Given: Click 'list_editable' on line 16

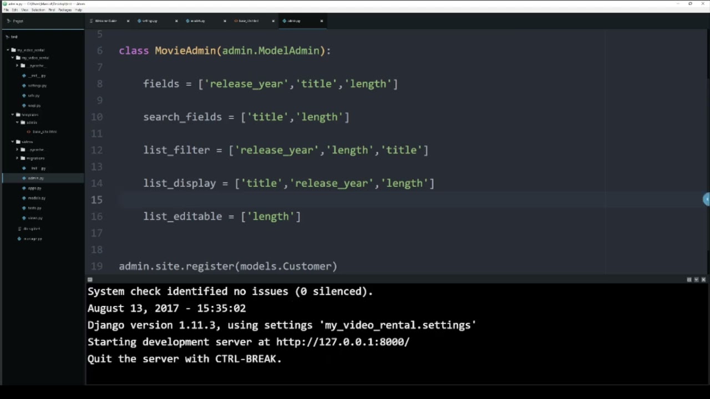Looking at the screenshot, I should coord(182,217).
